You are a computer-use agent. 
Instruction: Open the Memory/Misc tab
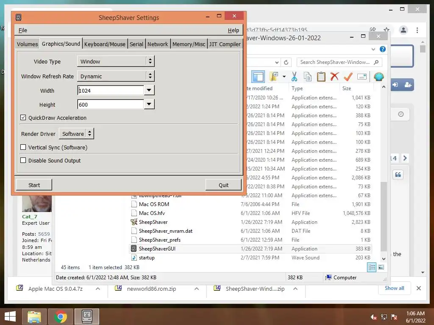(x=189, y=44)
